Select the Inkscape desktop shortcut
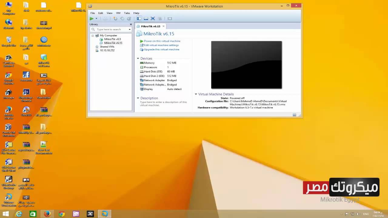The height and width of the screenshot is (218, 388). (8, 94)
